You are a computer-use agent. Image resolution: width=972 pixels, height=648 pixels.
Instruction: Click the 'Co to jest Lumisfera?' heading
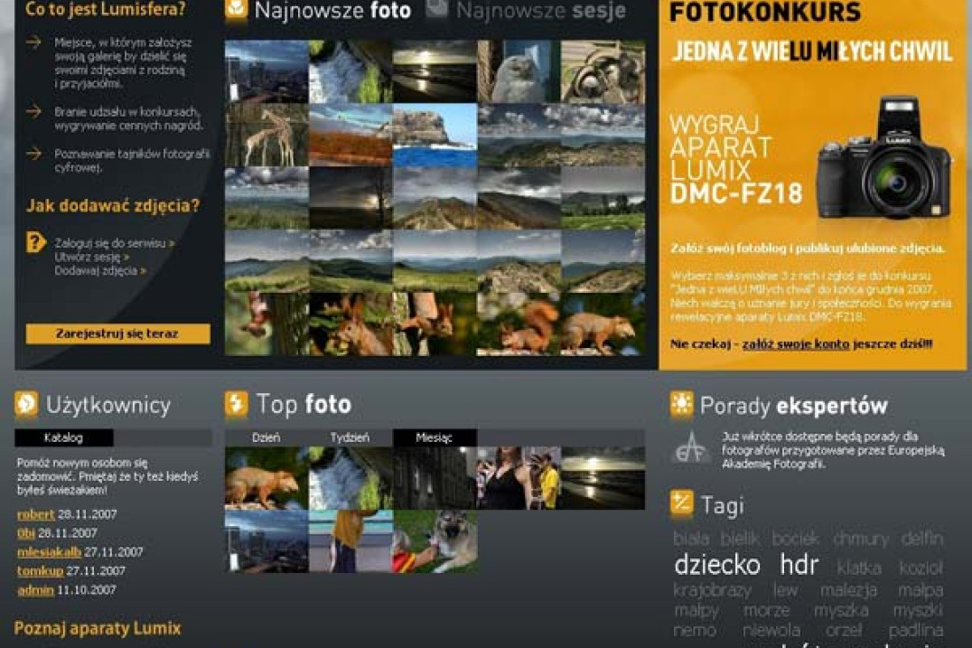(x=106, y=9)
